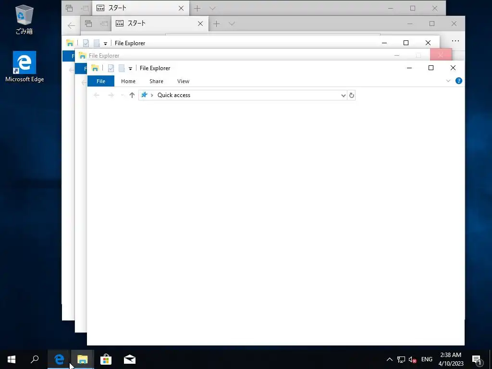Click the tabs you've set aside icon in the nearer Edge window
This screenshot has height=369, width=492.
click(88, 24)
